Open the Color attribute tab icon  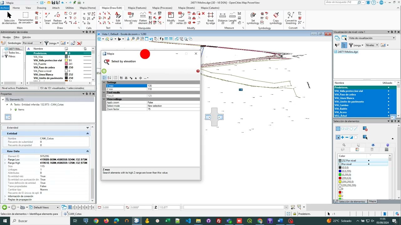click(x=357, y=150)
